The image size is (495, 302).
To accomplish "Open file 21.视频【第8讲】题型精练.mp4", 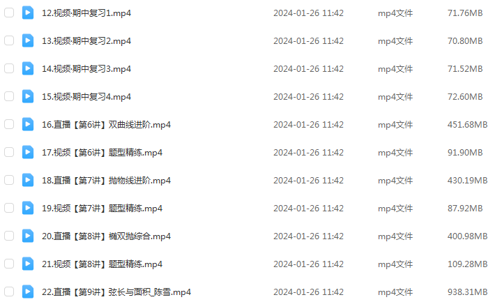I will pos(102,264).
